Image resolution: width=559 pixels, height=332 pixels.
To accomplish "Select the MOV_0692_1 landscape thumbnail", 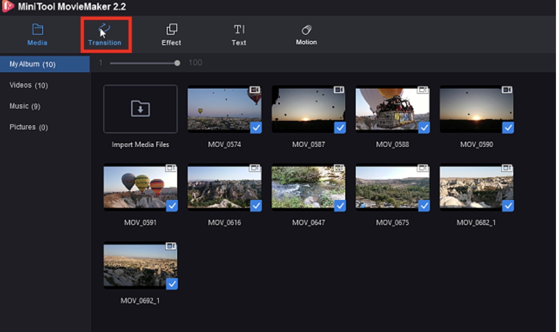I will [x=141, y=265].
